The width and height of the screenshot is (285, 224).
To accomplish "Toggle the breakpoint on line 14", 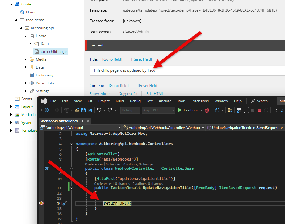I will point(41,203).
